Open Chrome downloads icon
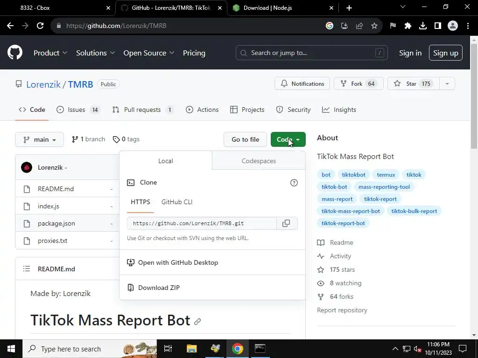This screenshot has width=478, height=358. coord(423,26)
